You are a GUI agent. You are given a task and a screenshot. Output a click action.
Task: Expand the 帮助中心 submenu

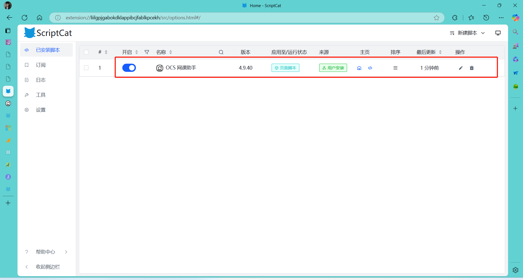point(46,252)
